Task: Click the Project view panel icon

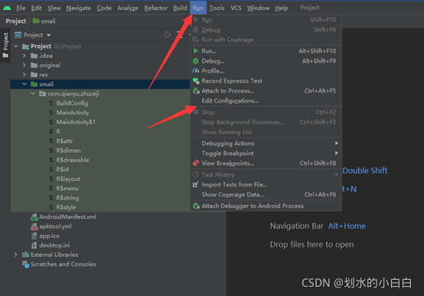Action: click(x=18, y=34)
